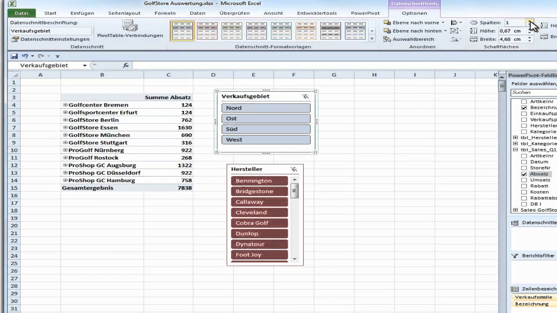This screenshot has height=313, width=557.
Task: Select the dark-filled slicer style
Action: point(331,31)
